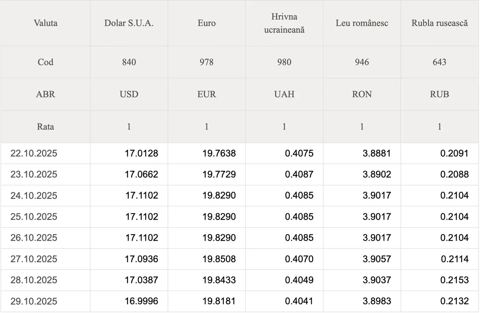This screenshot has width=480, height=313.
Task: Click the Rubla rusească header cell
Action: click(439, 23)
